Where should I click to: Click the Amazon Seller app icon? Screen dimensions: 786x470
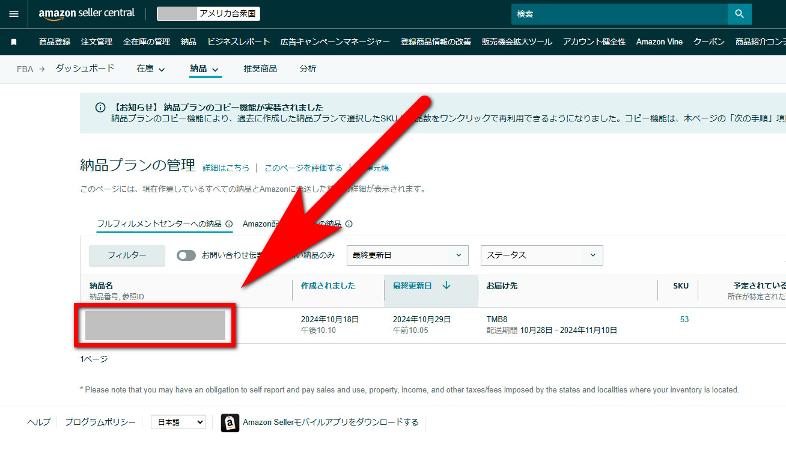230,423
